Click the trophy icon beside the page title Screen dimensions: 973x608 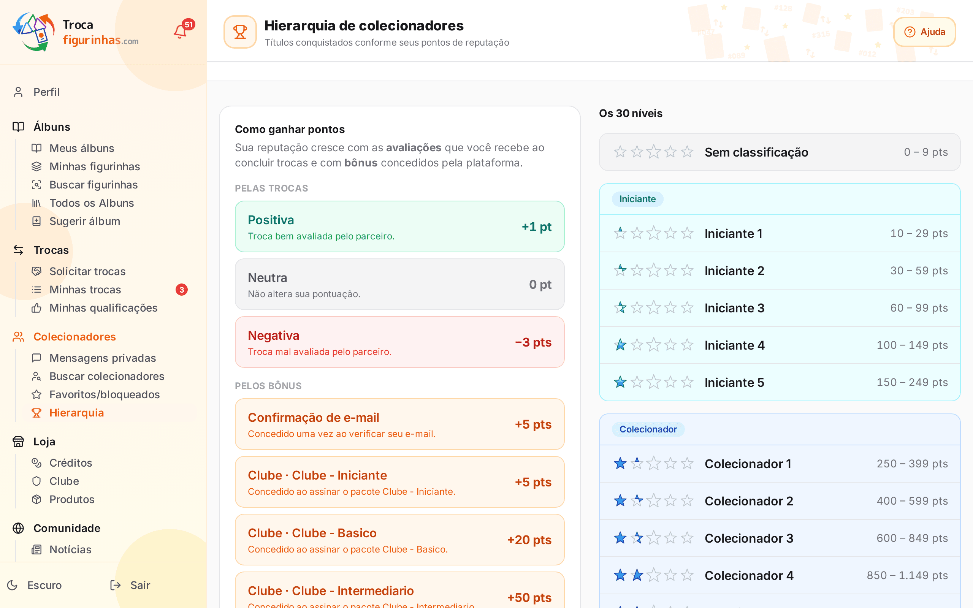[240, 32]
